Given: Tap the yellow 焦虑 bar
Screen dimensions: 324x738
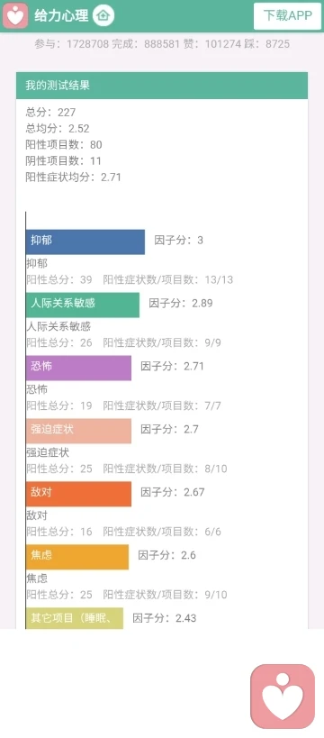Looking at the screenshot, I should click(77, 557).
